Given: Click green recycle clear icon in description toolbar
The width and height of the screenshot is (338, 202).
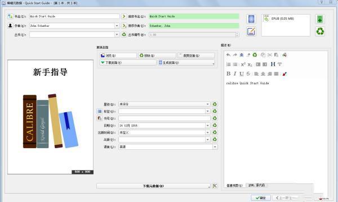Looking at the screenshot, I should click(255, 55).
